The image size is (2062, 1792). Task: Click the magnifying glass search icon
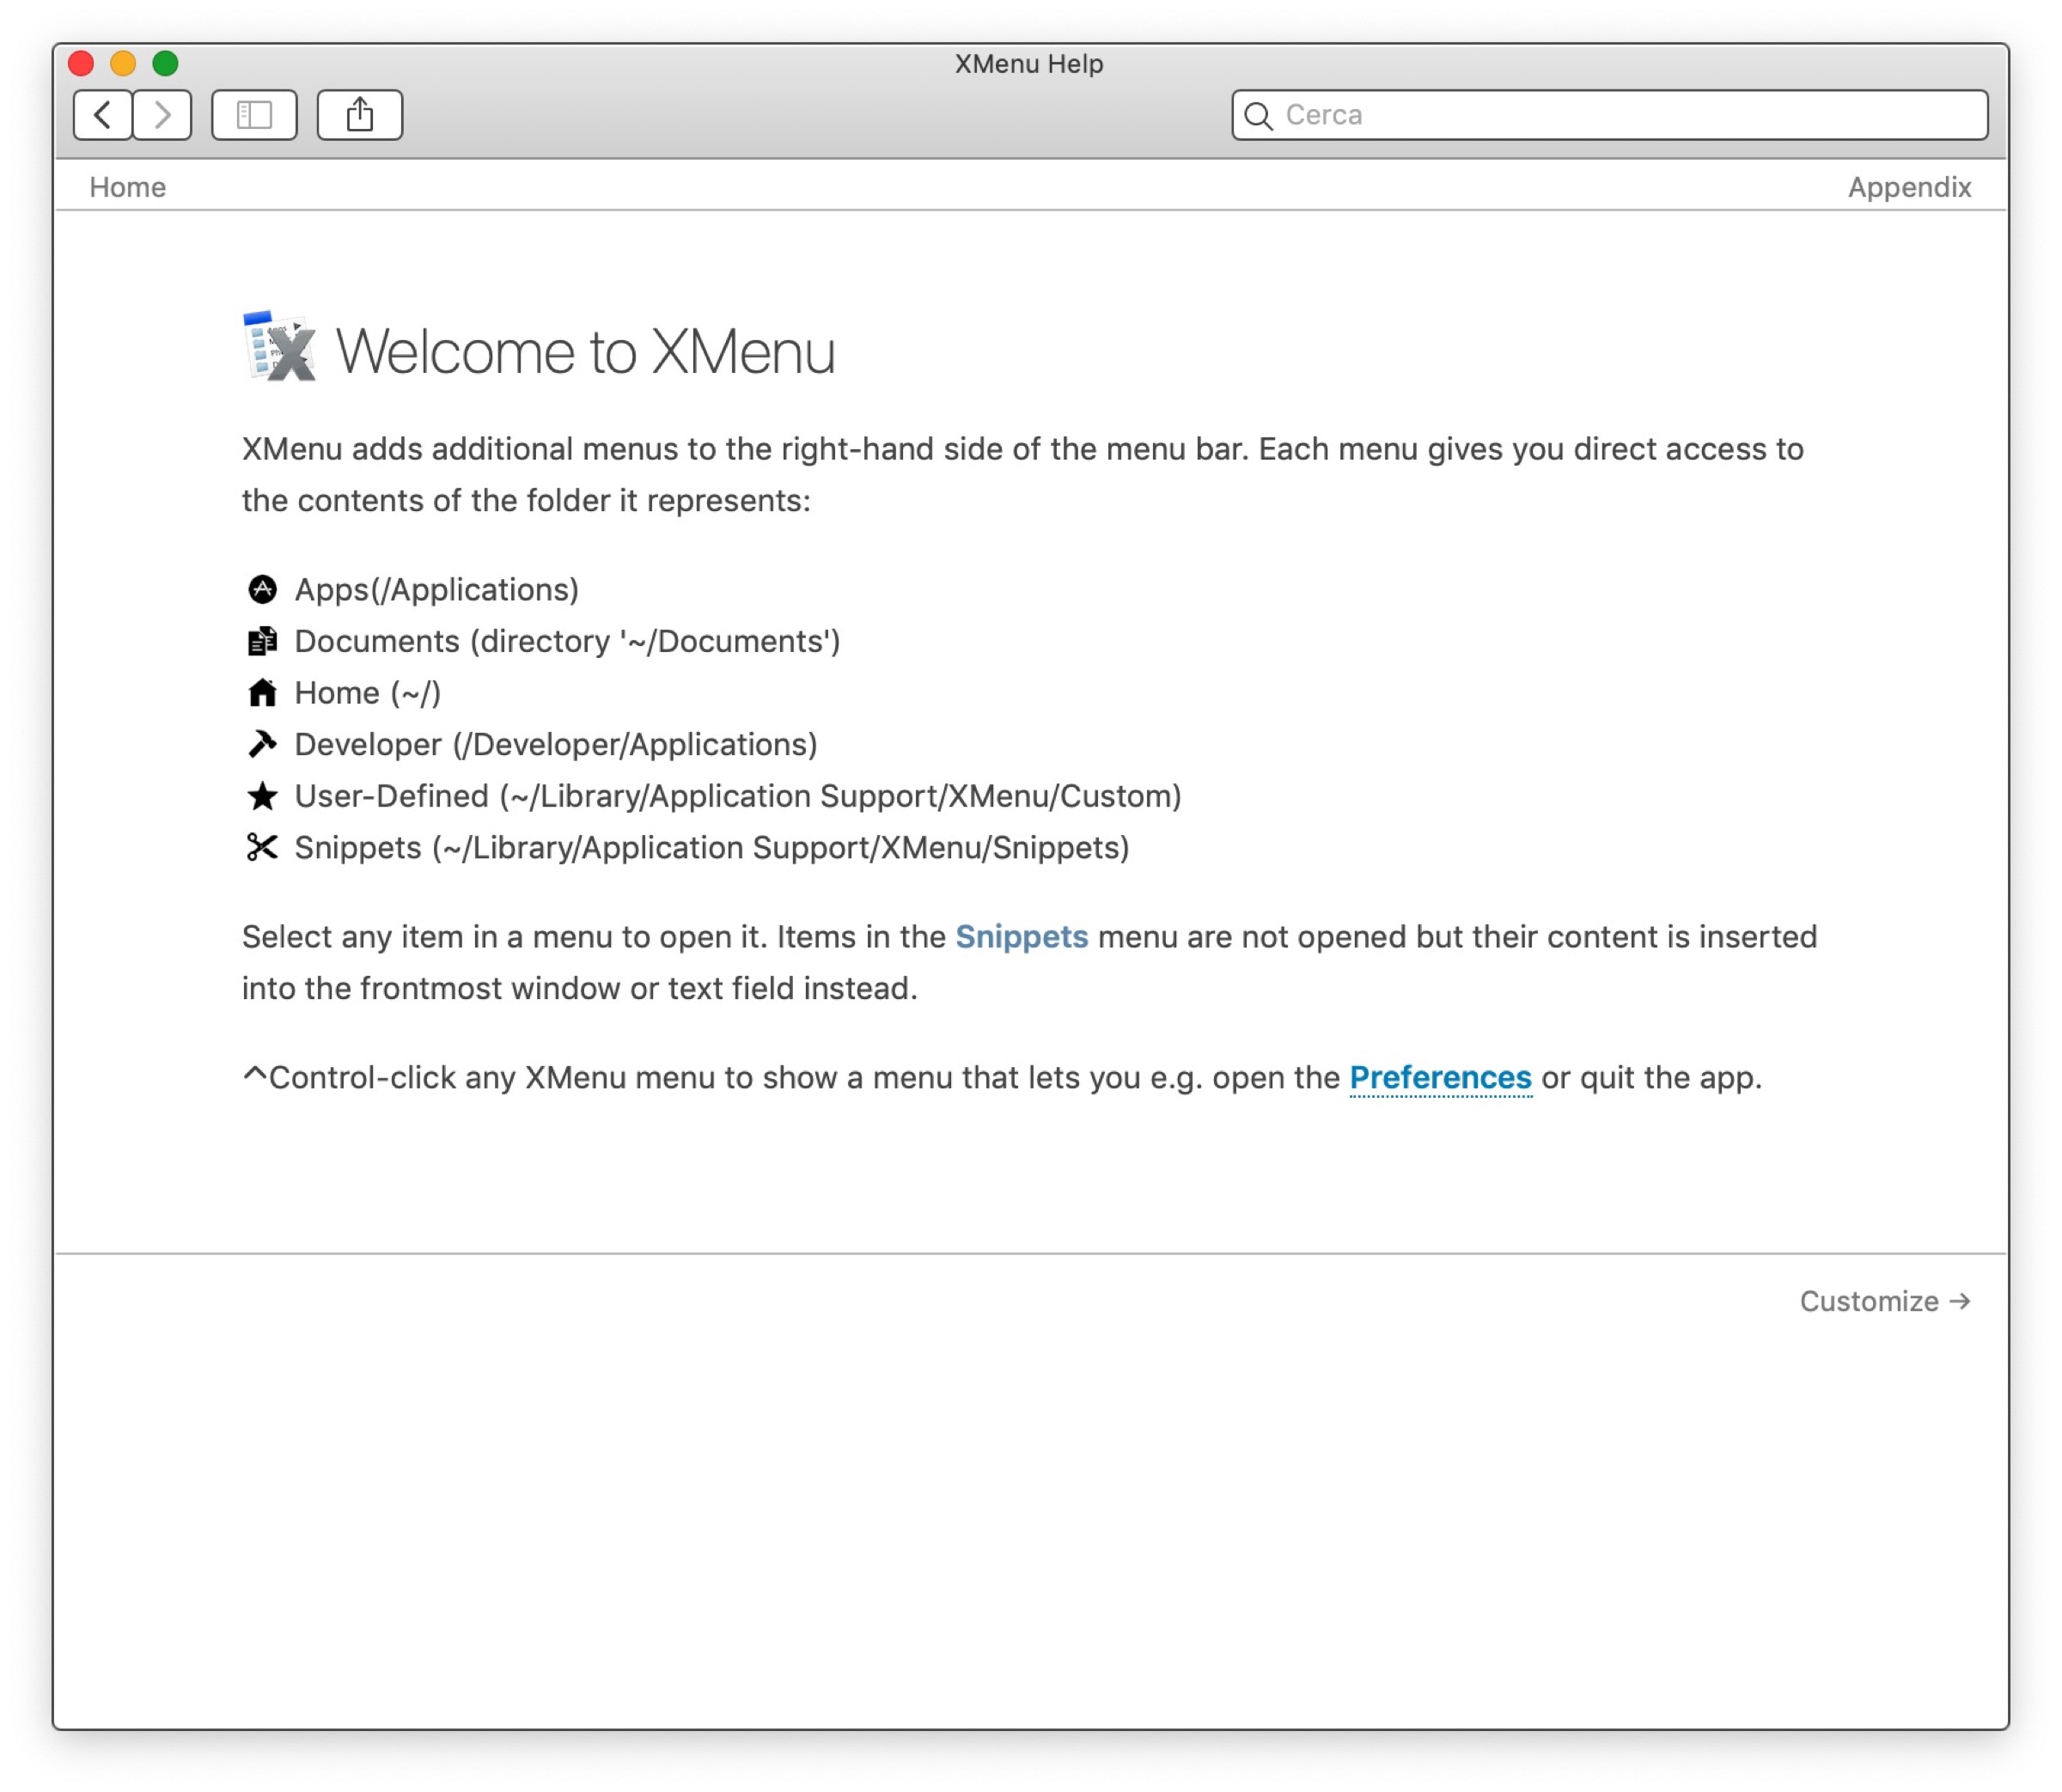click(x=1258, y=116)
